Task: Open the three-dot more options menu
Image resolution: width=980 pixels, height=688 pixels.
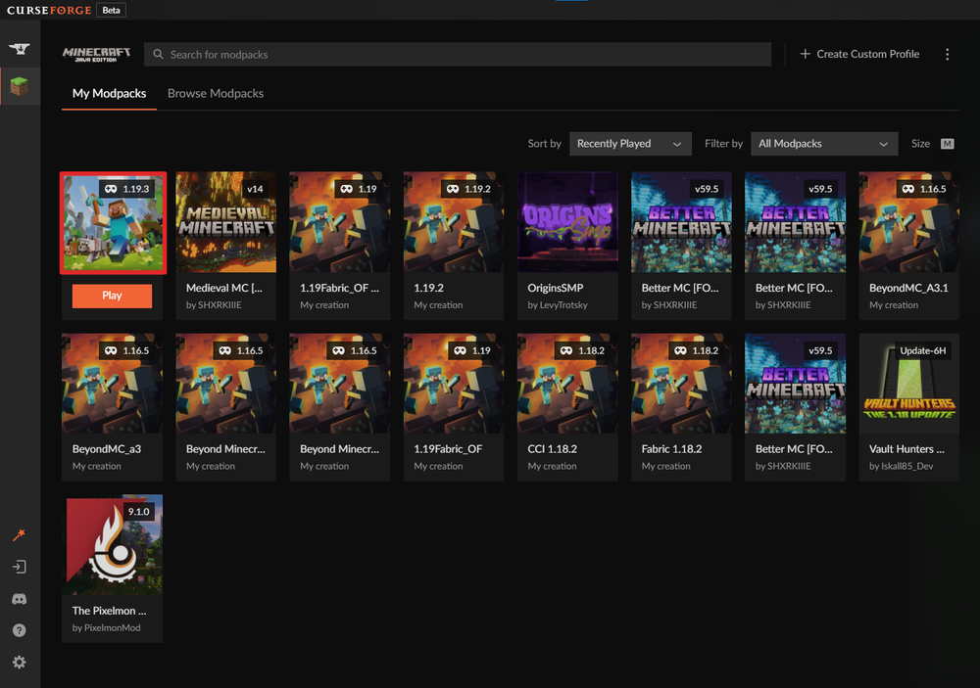Action: coord(947,55)
